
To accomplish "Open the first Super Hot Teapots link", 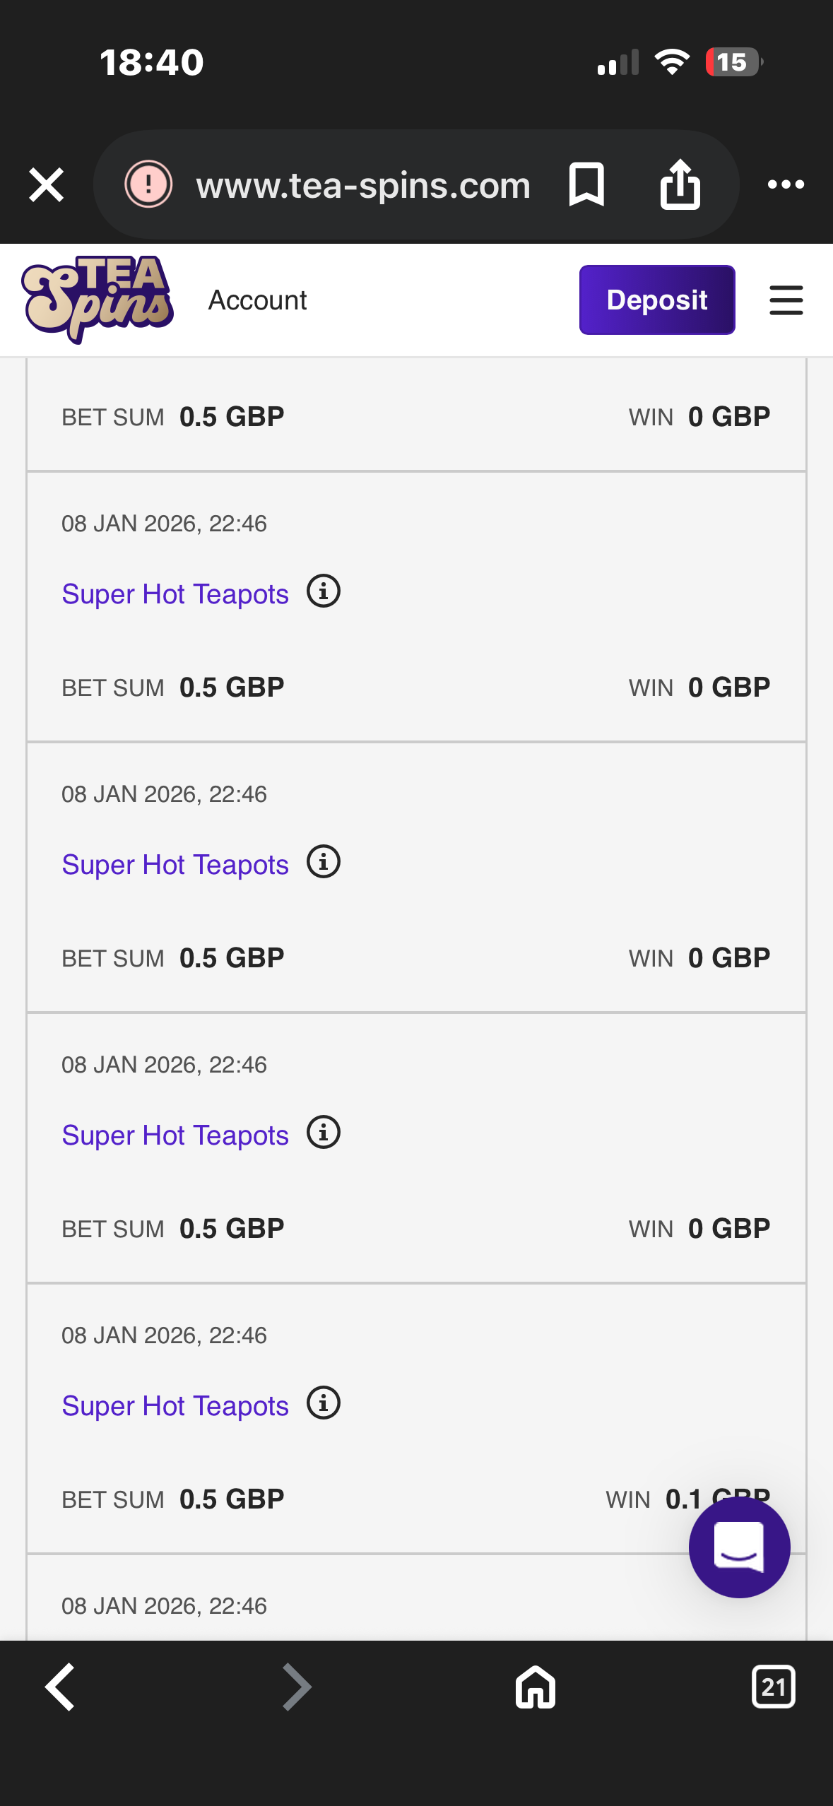I will tap(175, 594).
